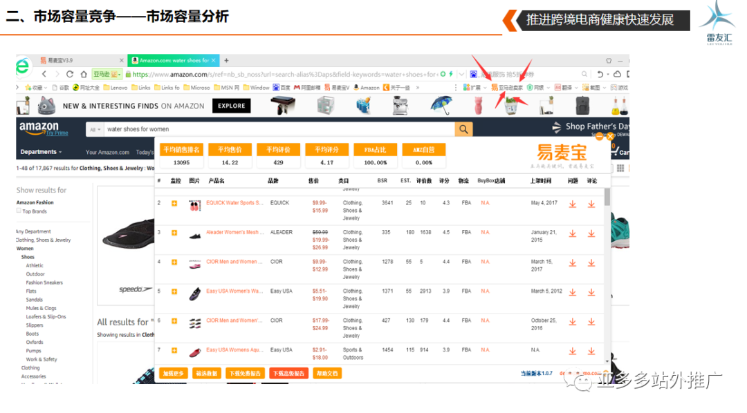Toggle monitoring plus icon for EQUICK Water Sports
747x413 pixels.
[x=174, y=202]
